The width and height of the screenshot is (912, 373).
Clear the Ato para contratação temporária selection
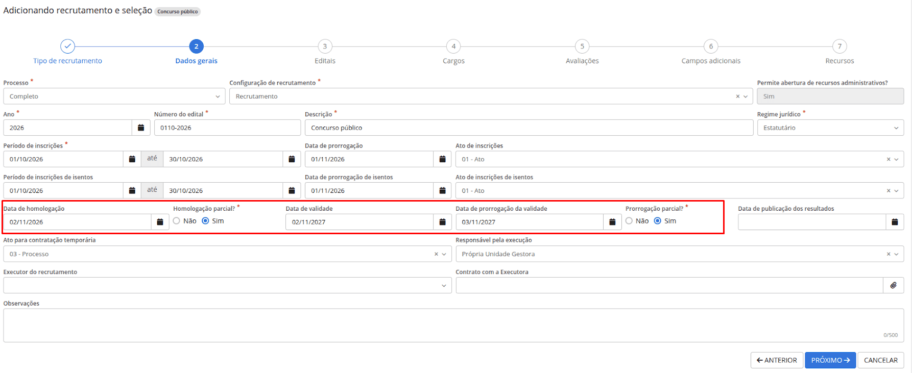tap(436, 254)
